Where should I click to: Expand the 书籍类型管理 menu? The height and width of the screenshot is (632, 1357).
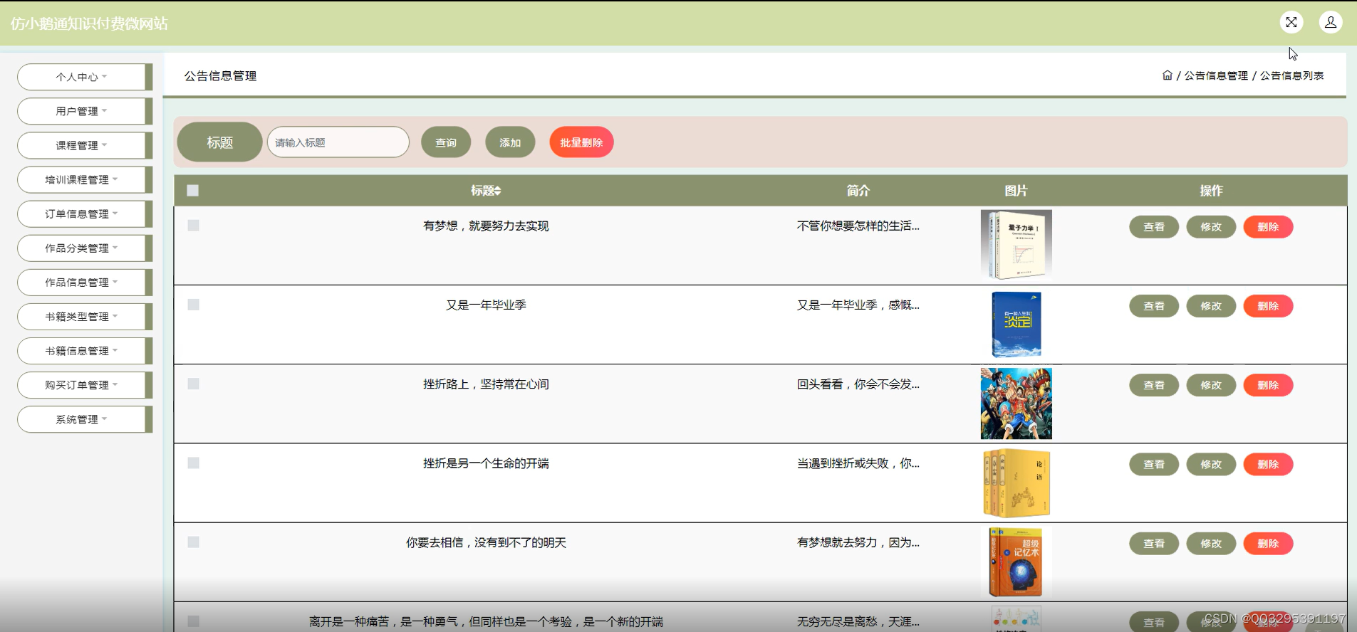[85, 317]
